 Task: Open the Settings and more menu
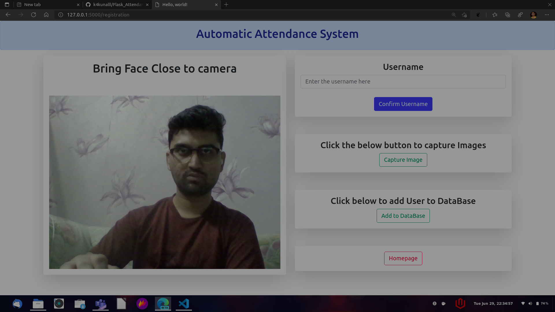547,15
